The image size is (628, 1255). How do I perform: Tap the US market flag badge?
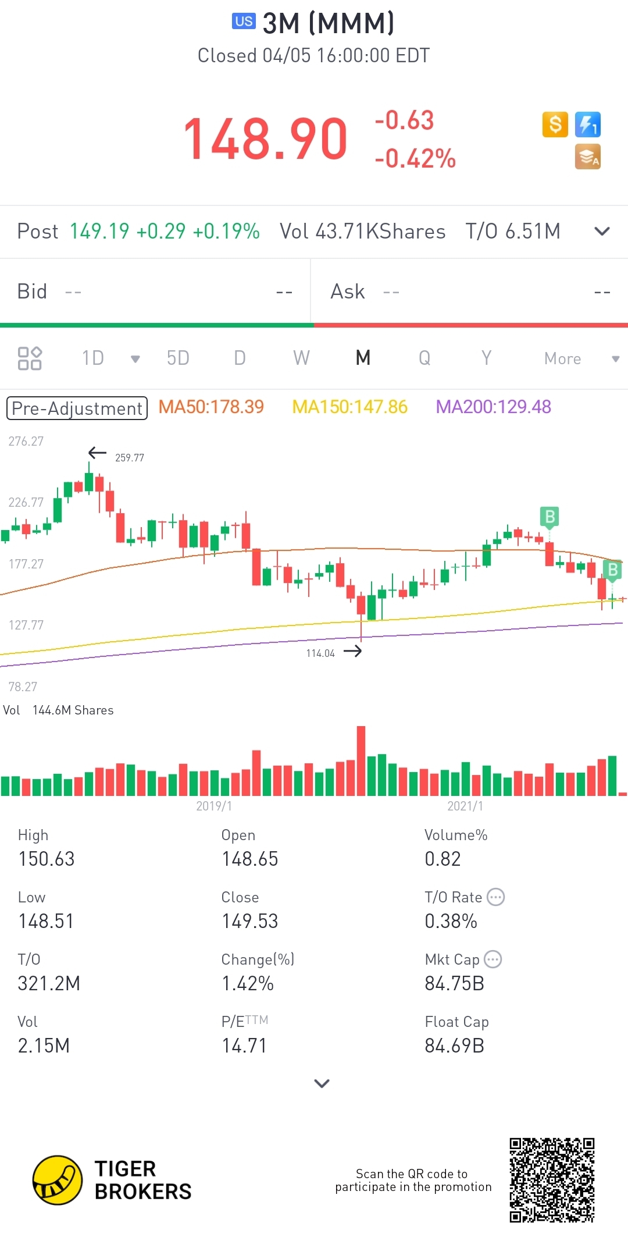tap(244, 22)
